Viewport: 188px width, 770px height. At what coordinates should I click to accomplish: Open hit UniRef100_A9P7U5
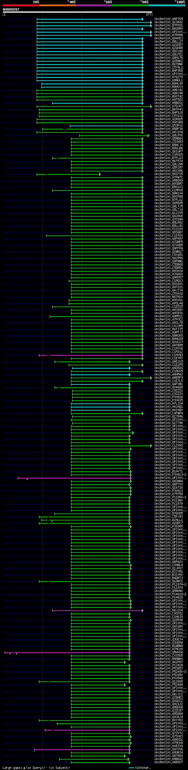(169, 19)
